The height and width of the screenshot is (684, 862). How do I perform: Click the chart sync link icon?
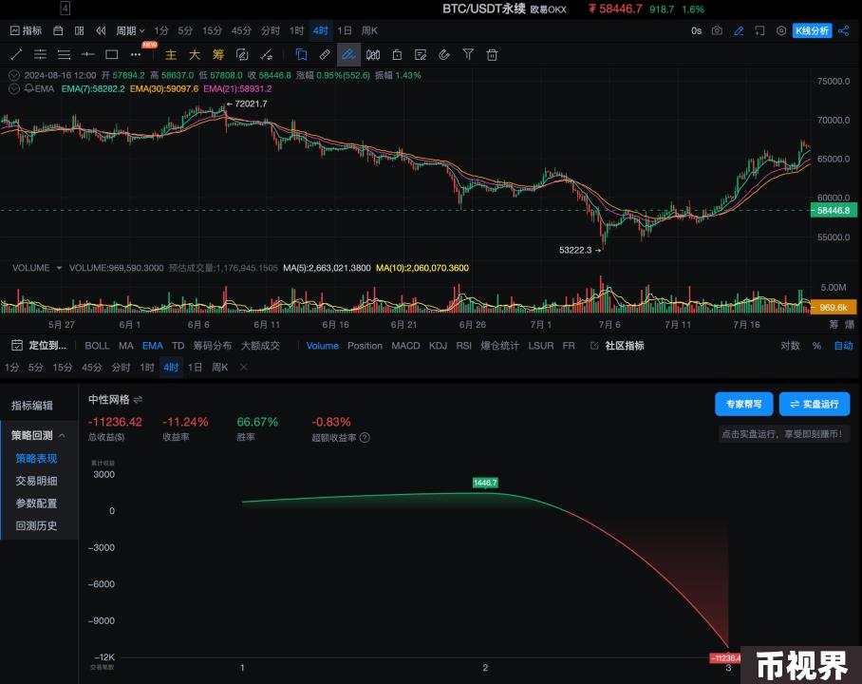point(242,54)
